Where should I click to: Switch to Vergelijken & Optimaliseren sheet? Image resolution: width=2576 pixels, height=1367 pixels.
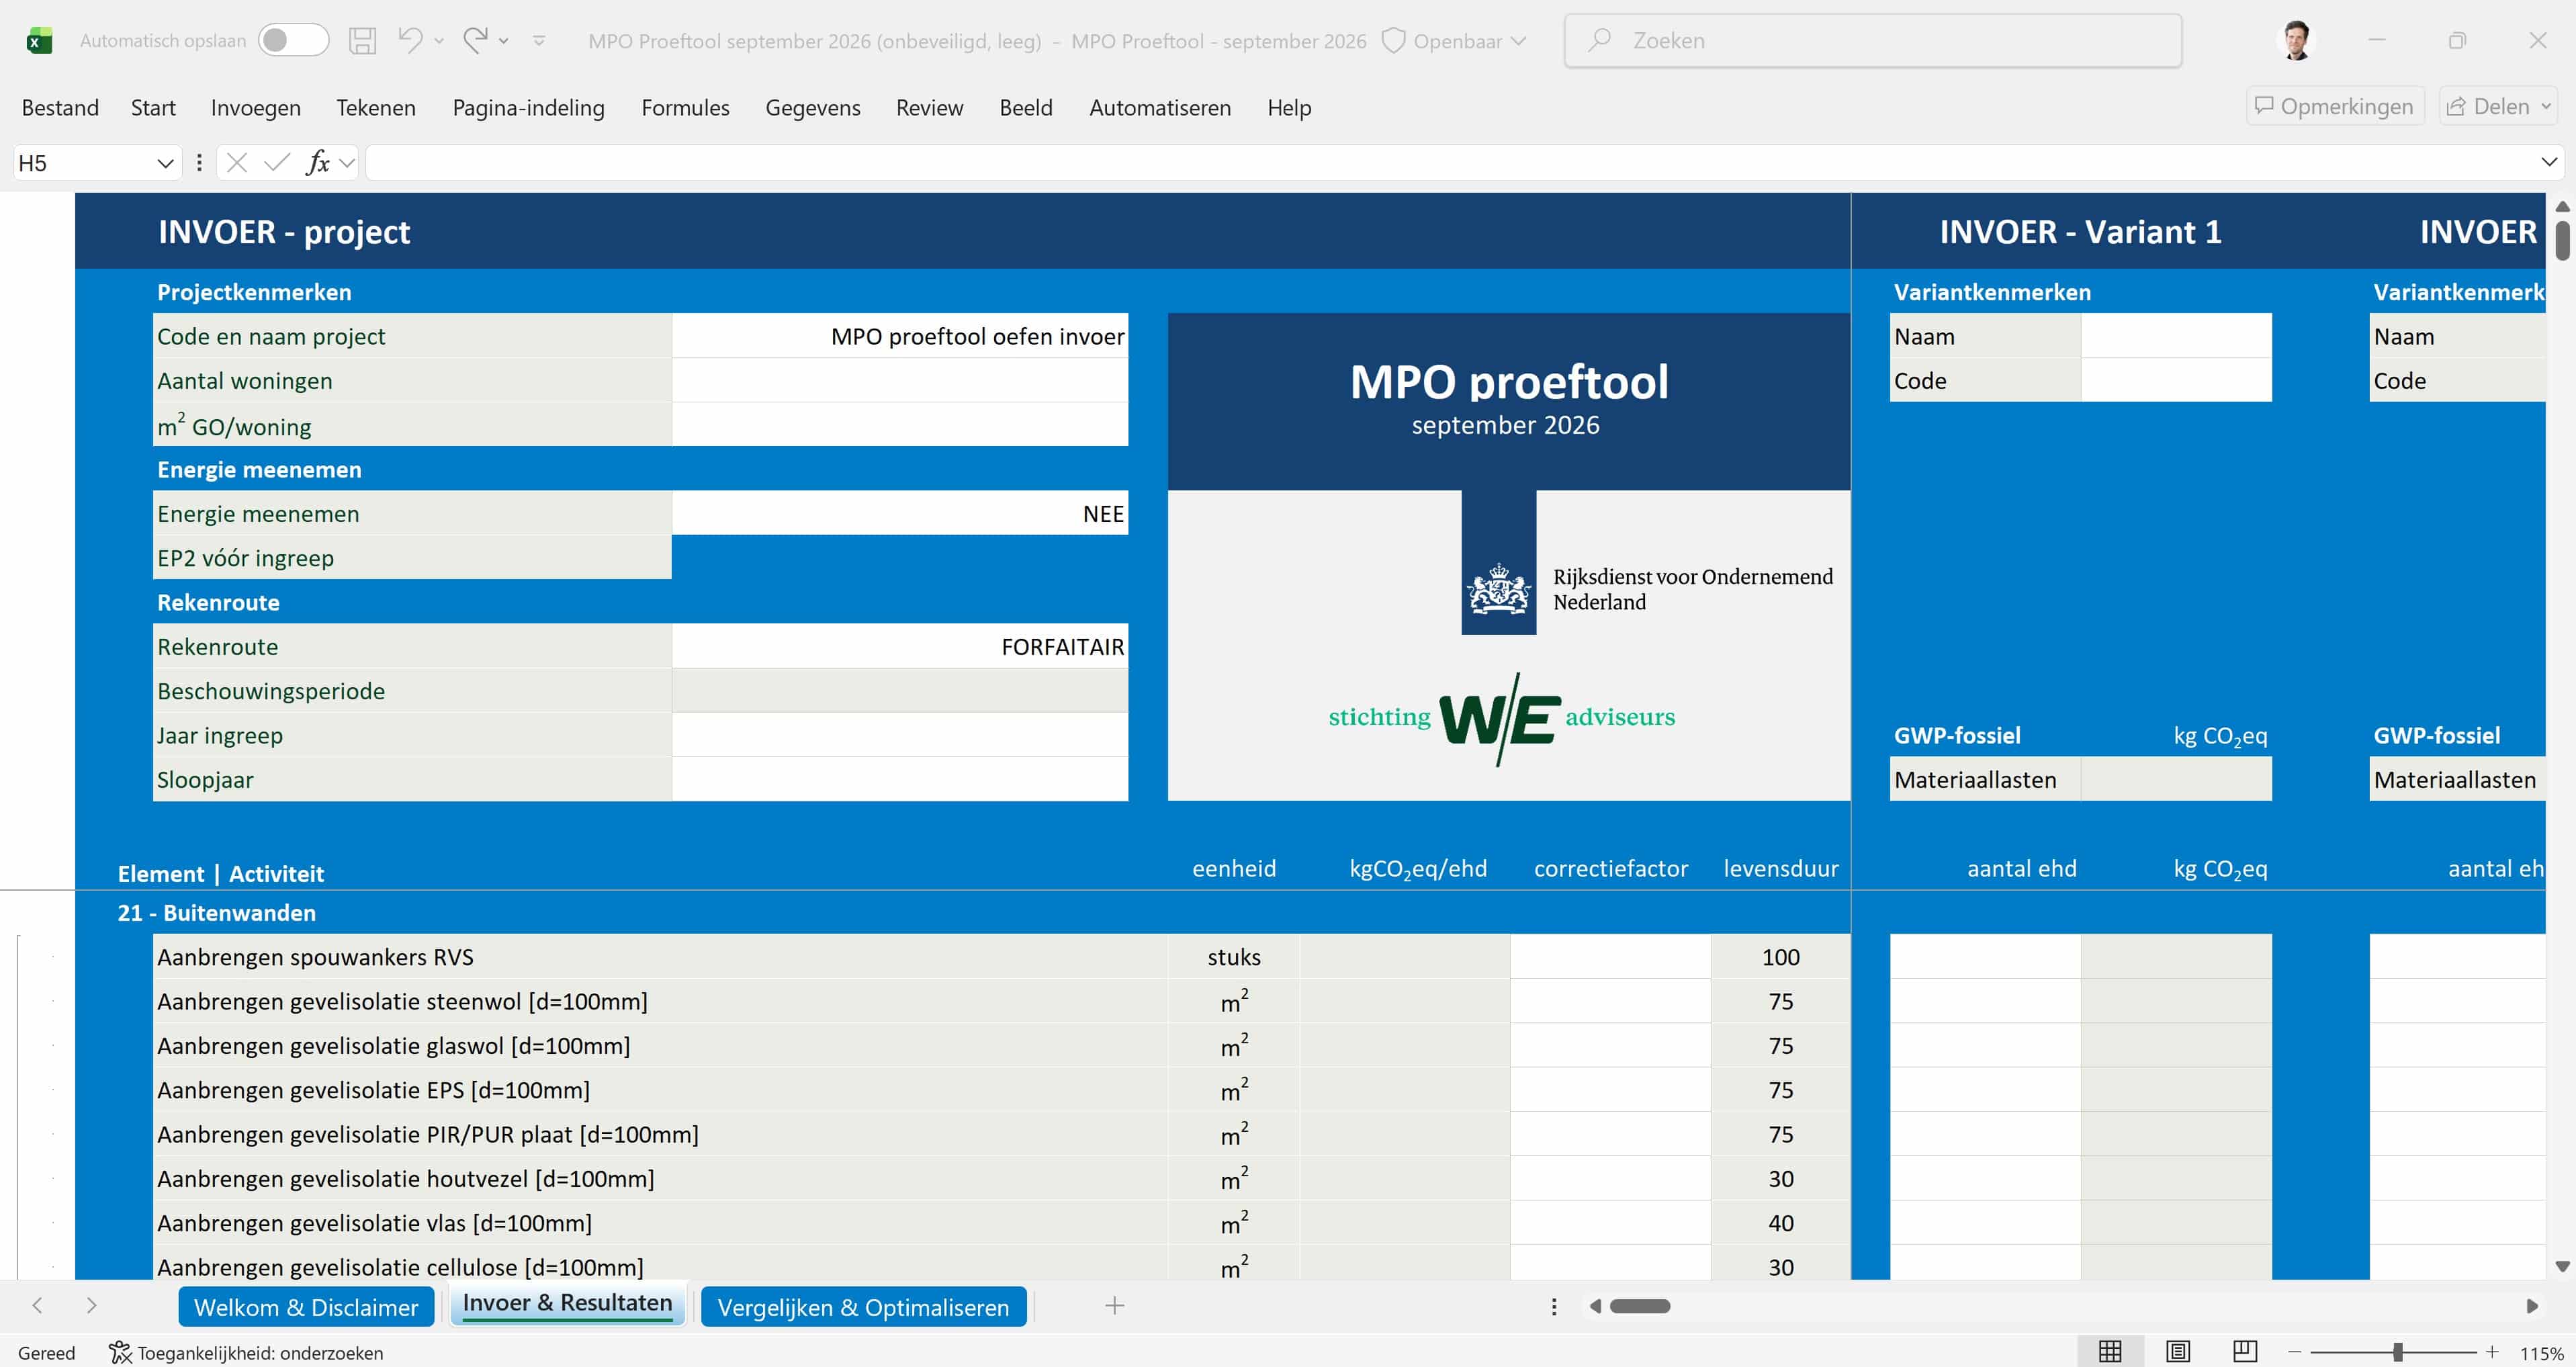point(863,1306)
